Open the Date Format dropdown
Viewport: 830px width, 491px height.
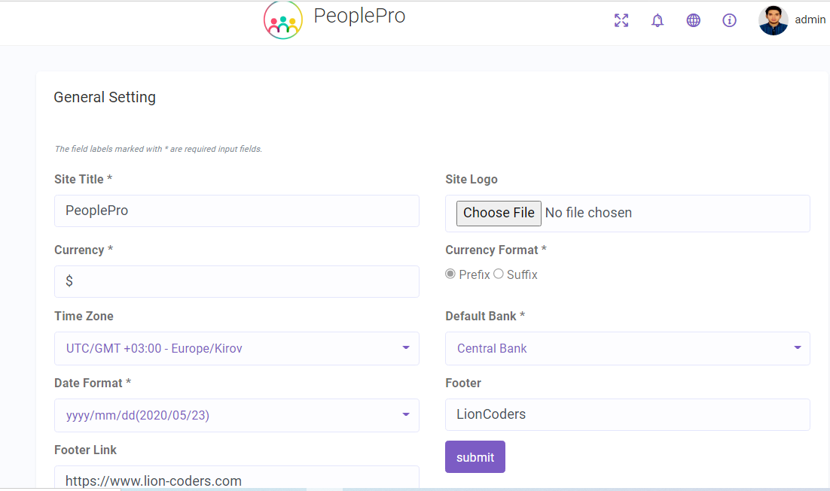tap(236, 415)
